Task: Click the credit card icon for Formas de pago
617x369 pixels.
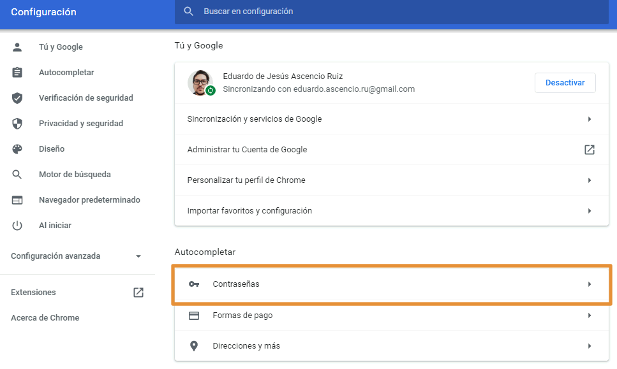Action: point(194,315)
